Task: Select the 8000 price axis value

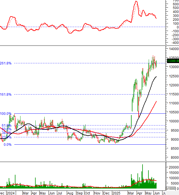Action: (175, 158)
